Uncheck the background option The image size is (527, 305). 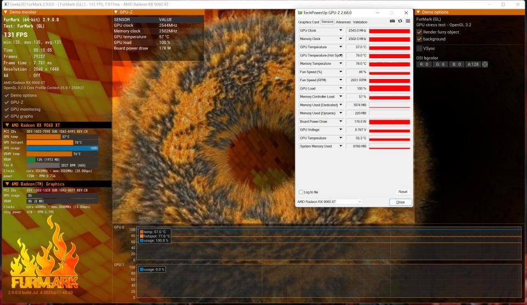point(419,39)
